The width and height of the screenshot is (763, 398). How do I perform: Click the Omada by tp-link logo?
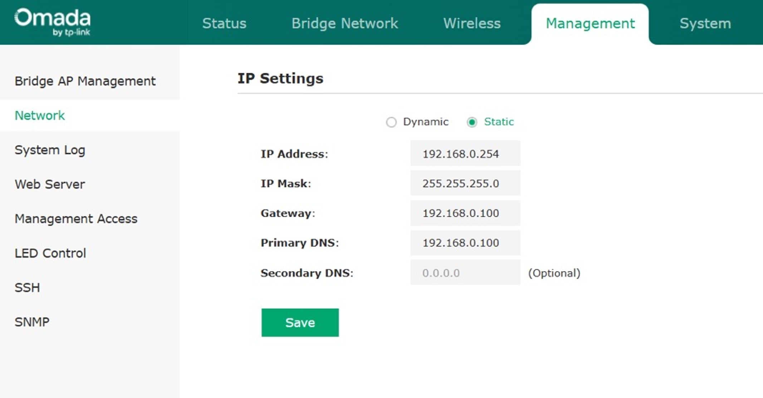tap(52, 22)
